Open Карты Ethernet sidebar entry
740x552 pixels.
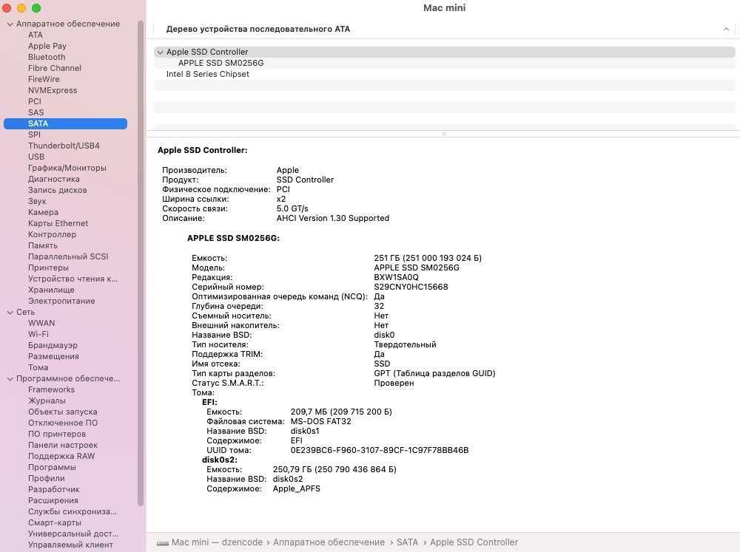[58, 223]
